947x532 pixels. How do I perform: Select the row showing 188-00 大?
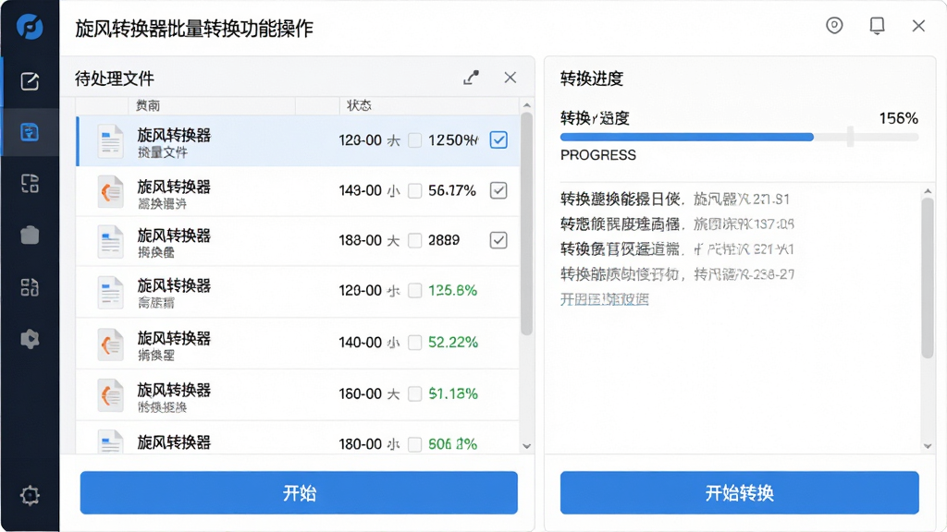pyautogui.click(x=298, y=241)
